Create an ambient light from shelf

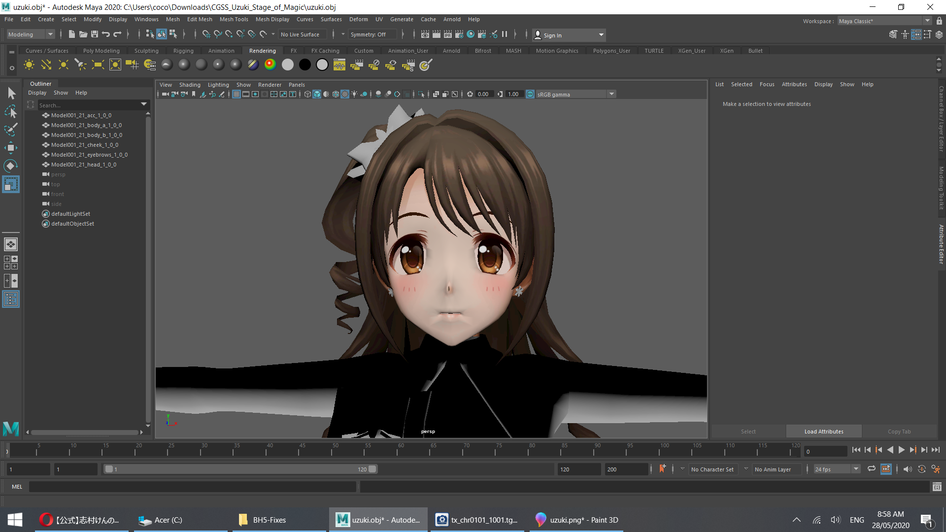pos(29,65)
